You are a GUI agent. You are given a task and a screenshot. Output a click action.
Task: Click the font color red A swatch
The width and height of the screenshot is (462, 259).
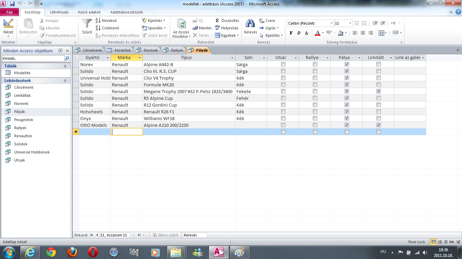(317, 33)
